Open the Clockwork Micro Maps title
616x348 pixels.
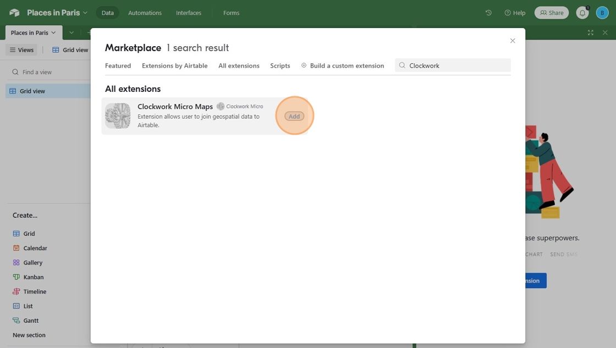(175, 107)
